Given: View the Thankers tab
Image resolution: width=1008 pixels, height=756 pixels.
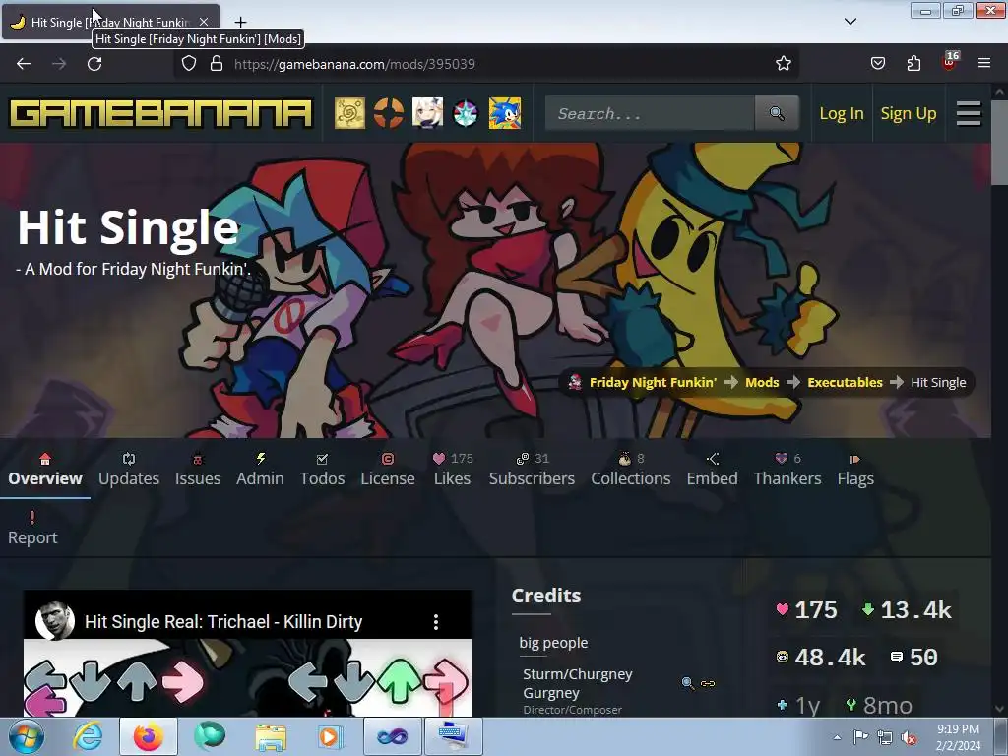Looking at the screenshot, I should click(x=787, y=470).
